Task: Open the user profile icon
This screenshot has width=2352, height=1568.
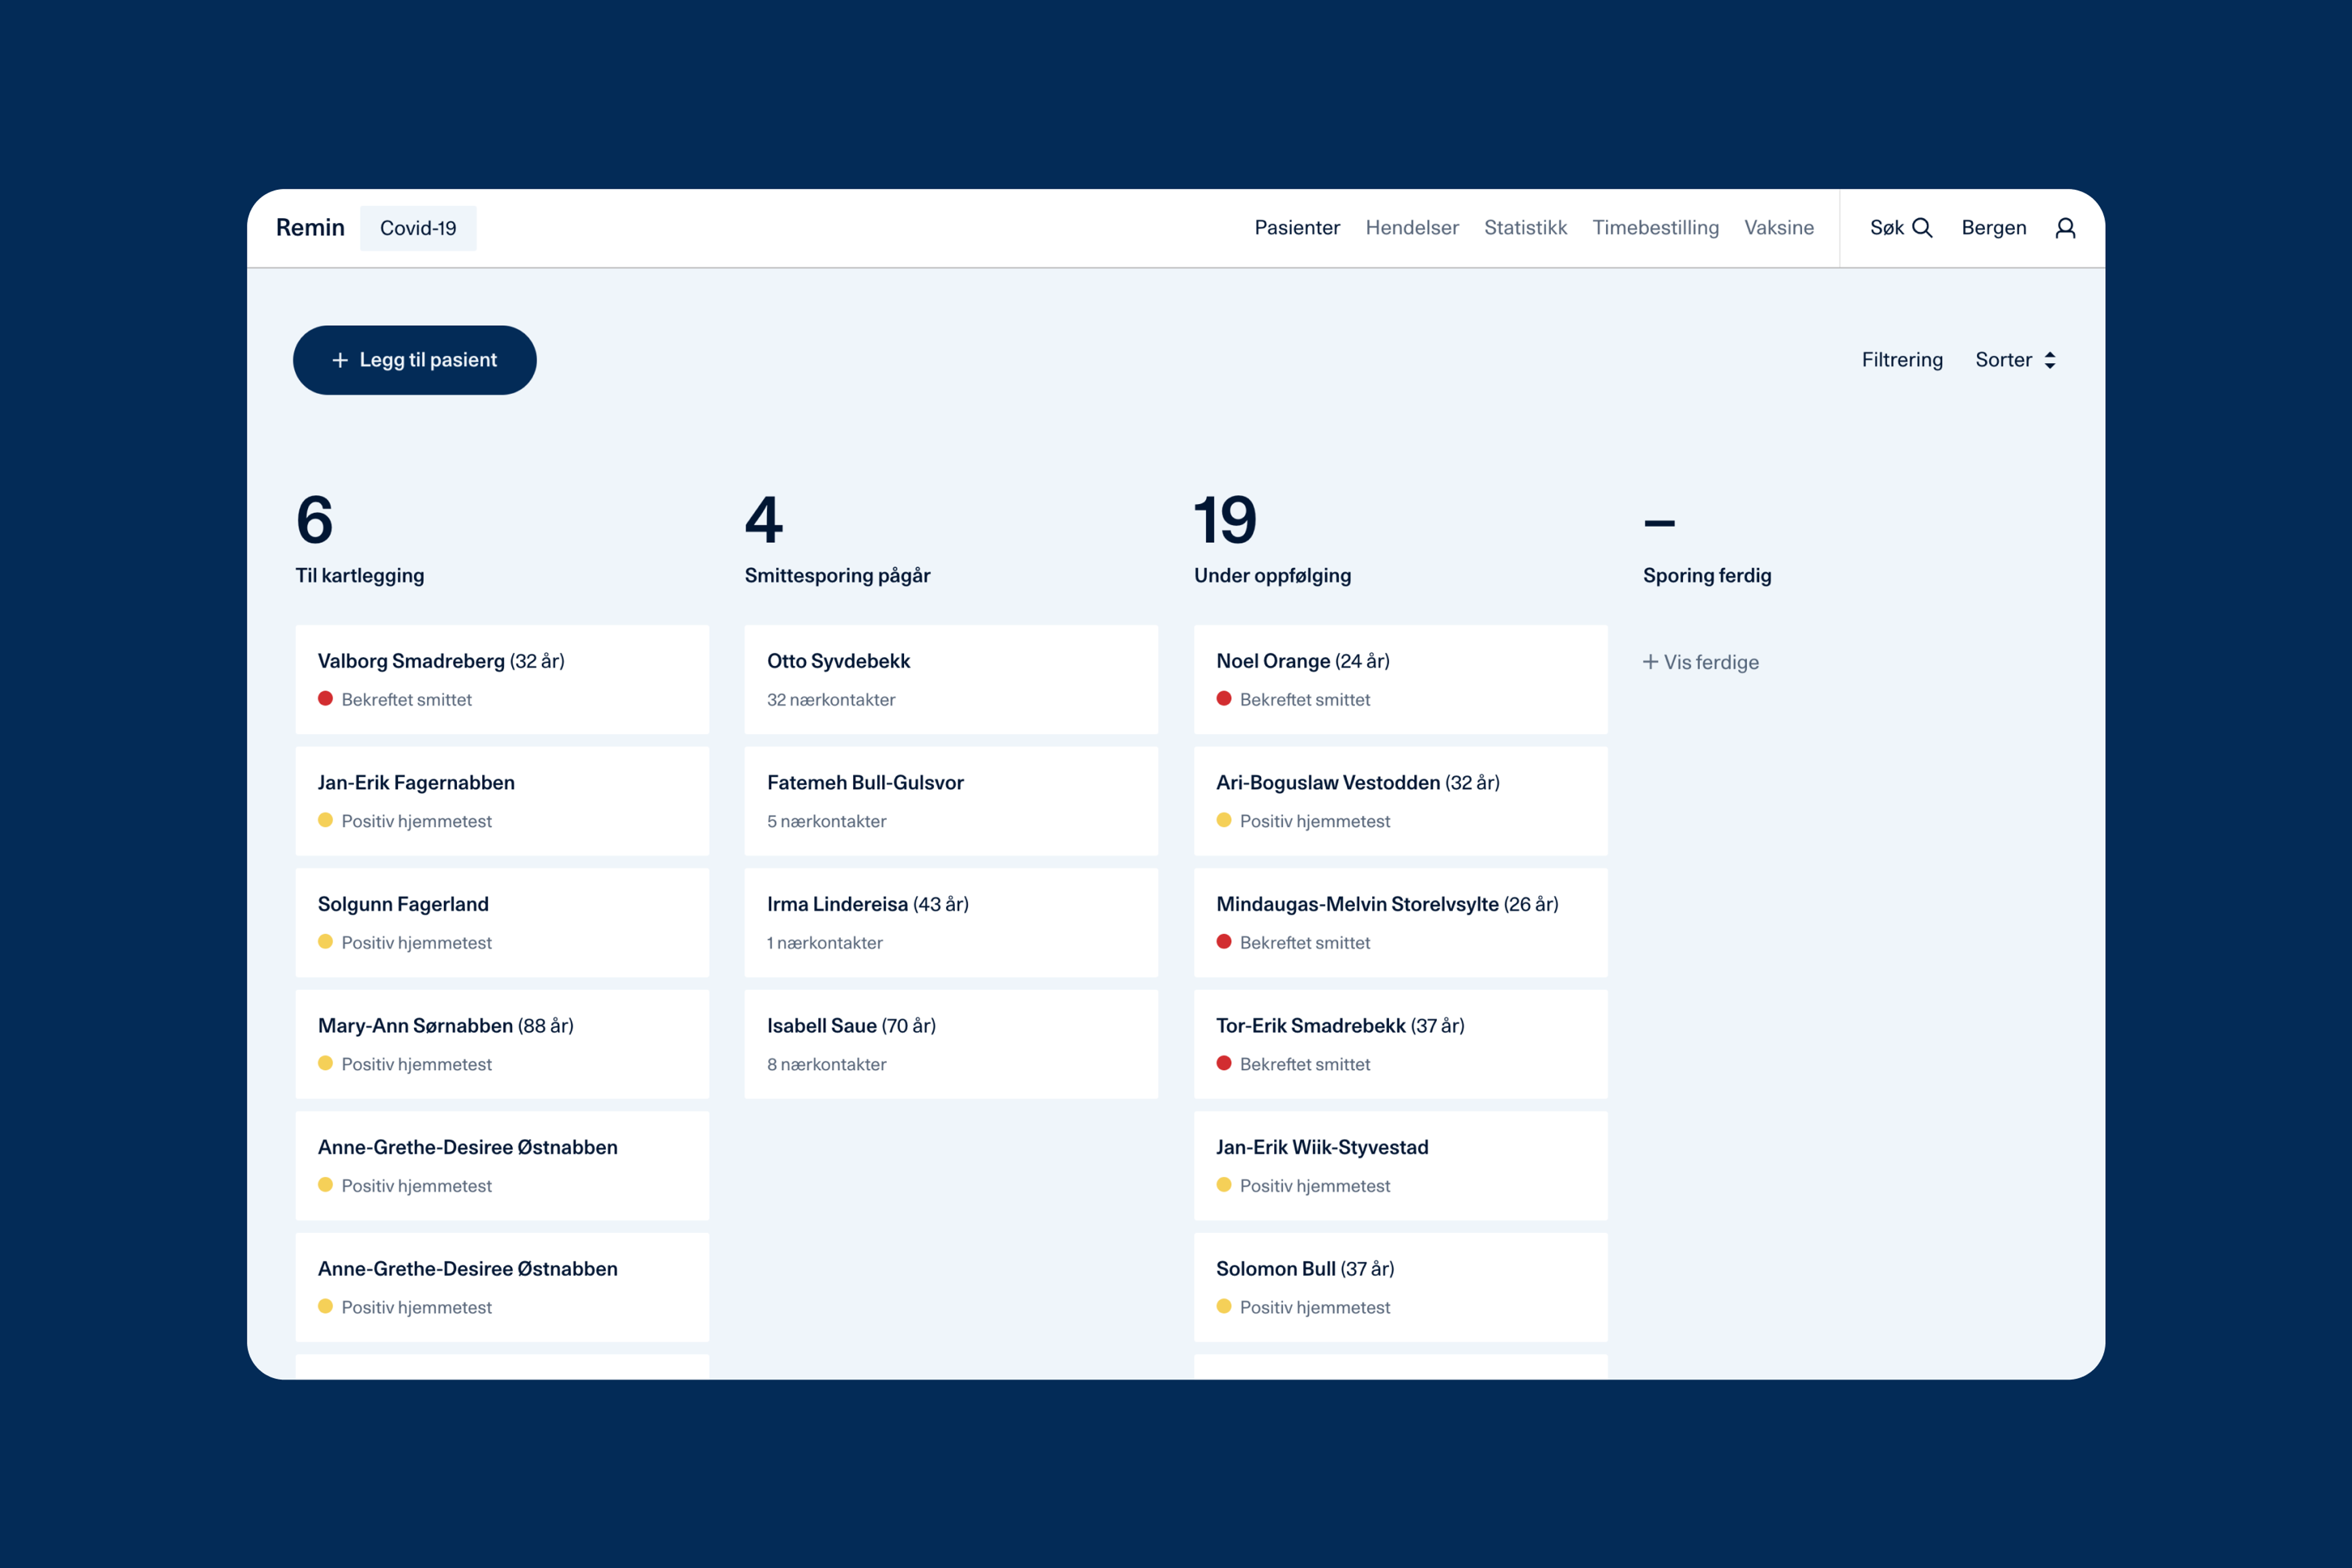Action: tap(2065, 228)
